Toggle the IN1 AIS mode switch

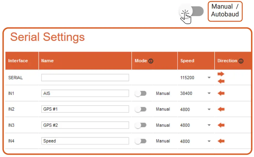pyautogui.click(x=140, y=94)
